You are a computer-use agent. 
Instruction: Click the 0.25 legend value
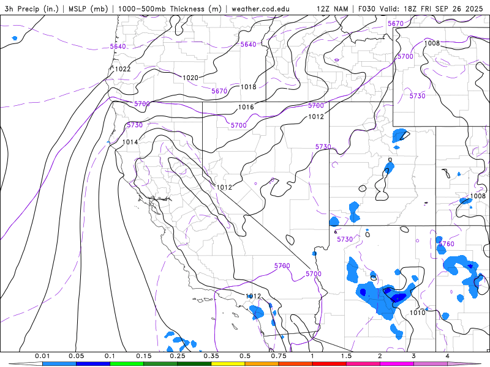[x=178, y=356]
